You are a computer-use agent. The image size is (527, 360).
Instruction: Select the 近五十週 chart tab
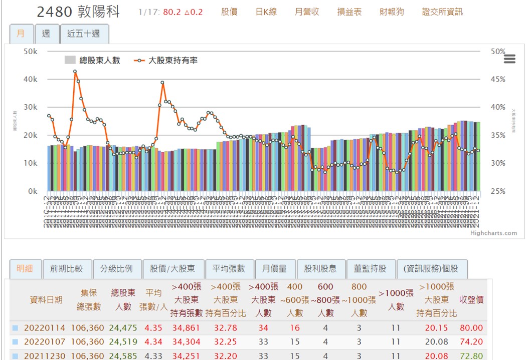click(x=84, y=34)
